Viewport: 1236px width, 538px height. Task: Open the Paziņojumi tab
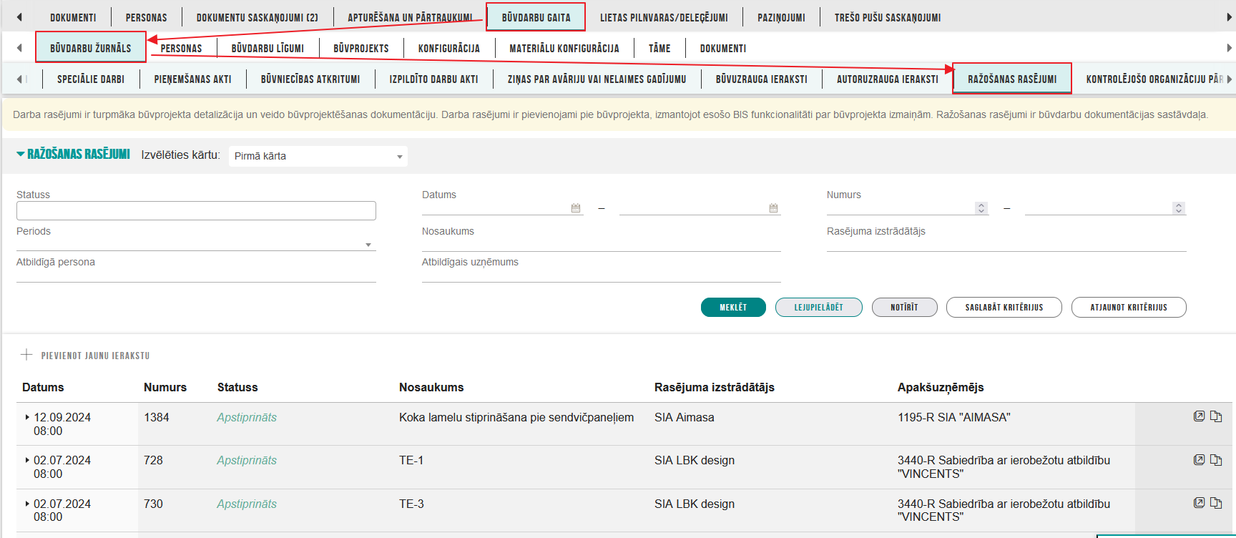[x=781, y=17]
